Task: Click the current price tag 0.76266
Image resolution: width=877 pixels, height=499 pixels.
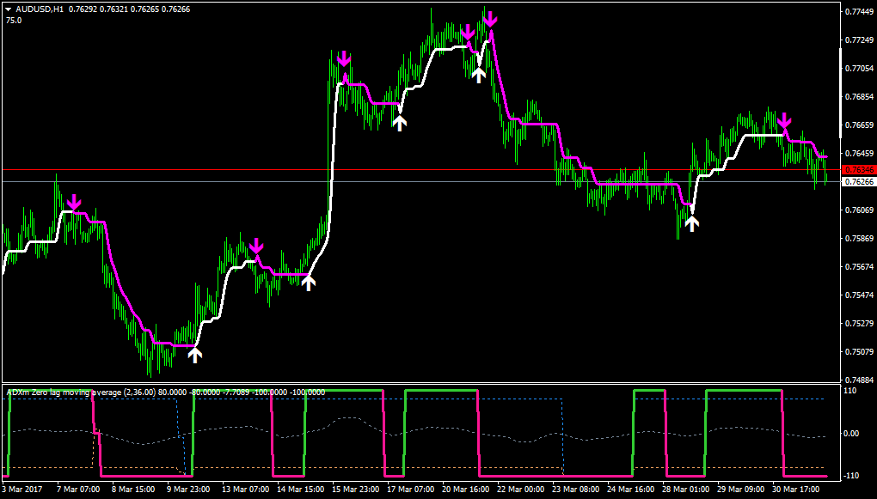Action: (x=860, y=181)
